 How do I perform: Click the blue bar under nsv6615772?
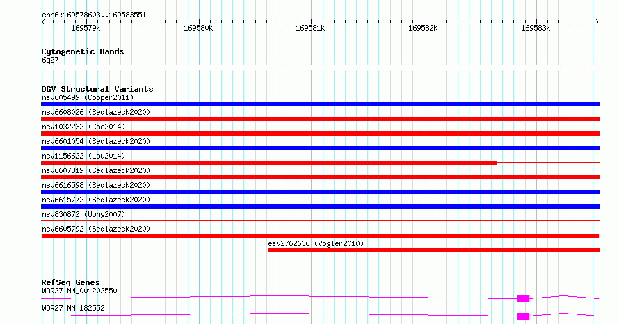(x=320, y=206)
